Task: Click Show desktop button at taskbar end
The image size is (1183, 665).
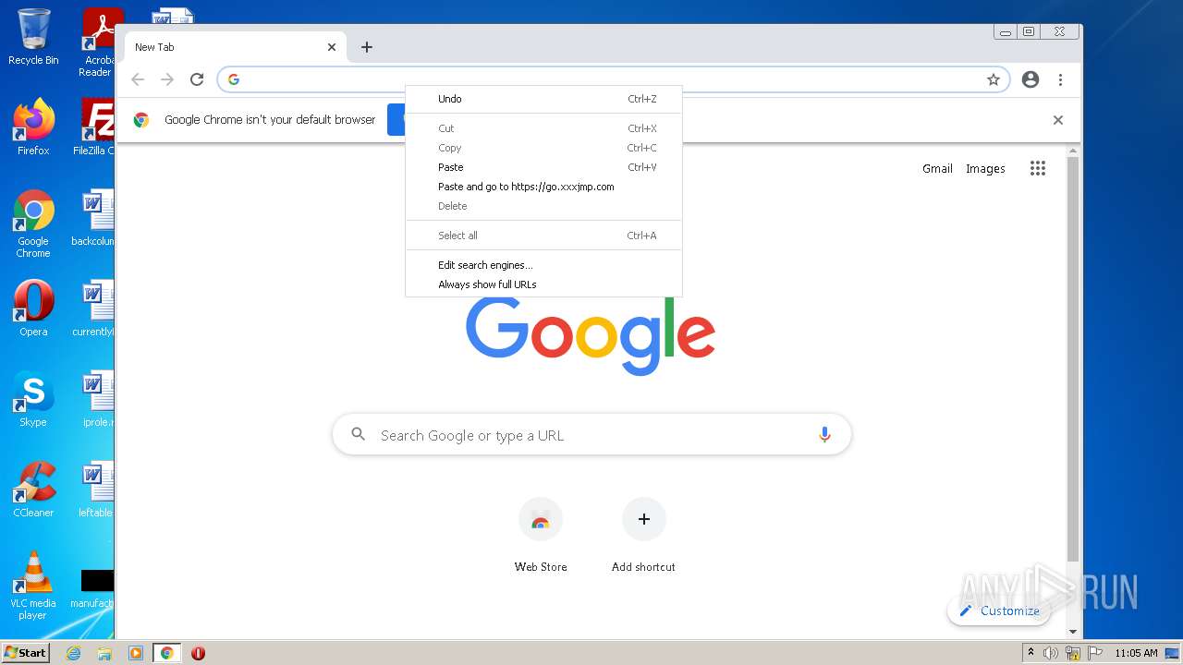Action: click(1174, 653)
